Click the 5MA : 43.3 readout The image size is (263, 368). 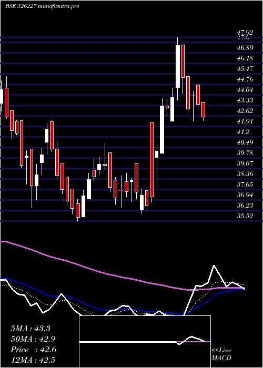tap(31, 329)
